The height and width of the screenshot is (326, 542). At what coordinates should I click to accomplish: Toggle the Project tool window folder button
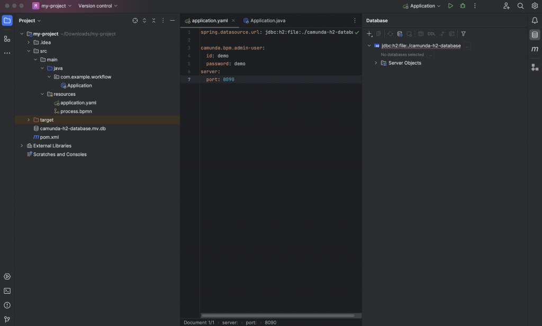(7, 21)
